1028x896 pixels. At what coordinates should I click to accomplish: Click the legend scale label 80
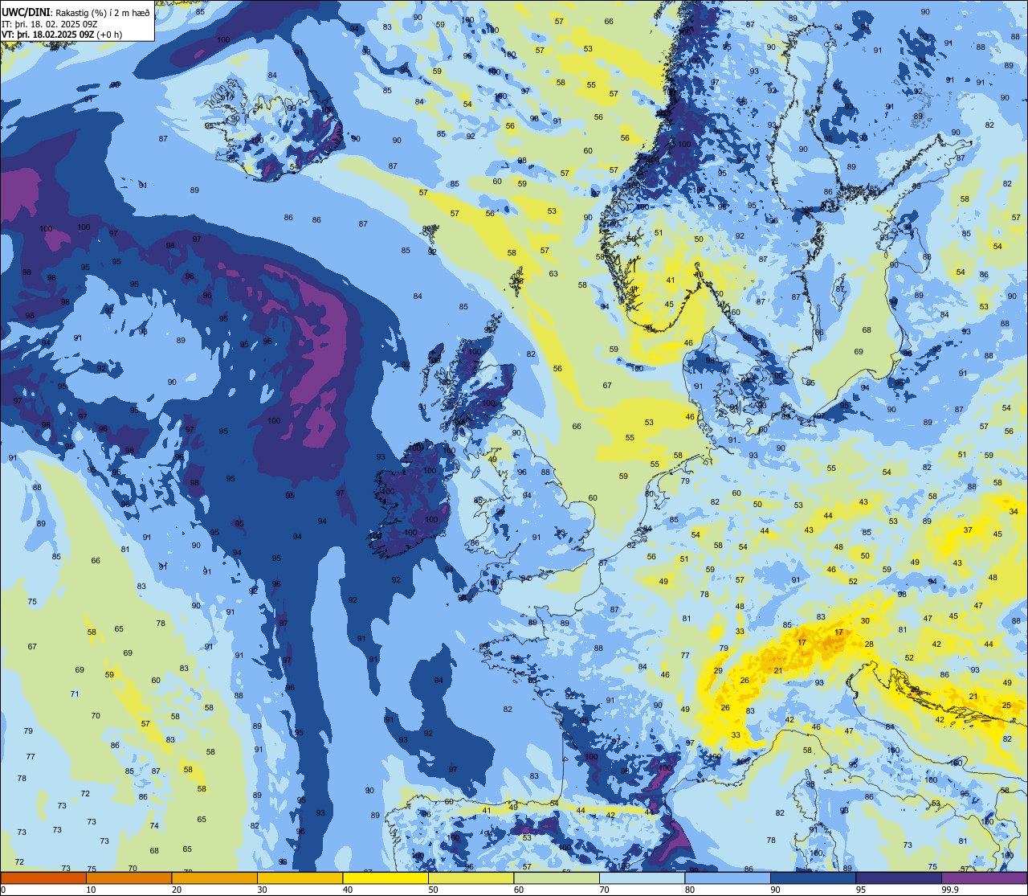(x=690, y=890)
